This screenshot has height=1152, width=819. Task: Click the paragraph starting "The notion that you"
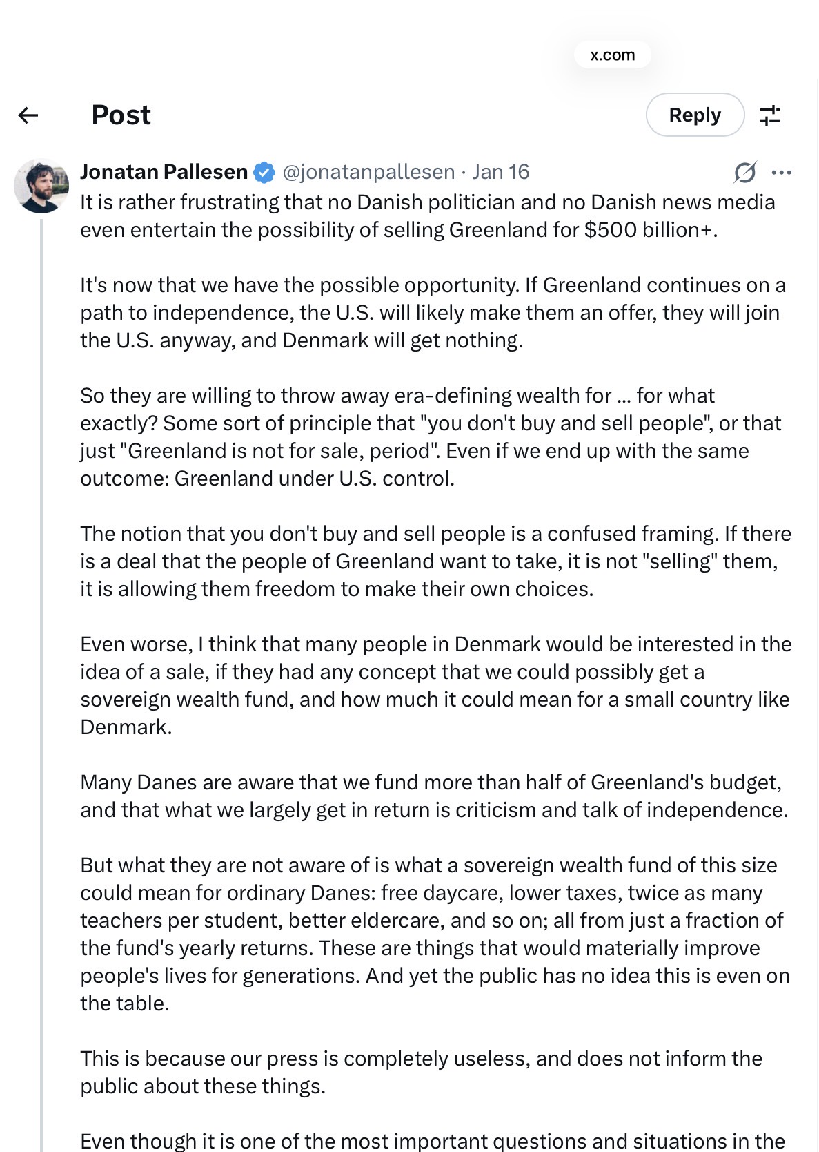pyautogui.click(x=435, y=561)
